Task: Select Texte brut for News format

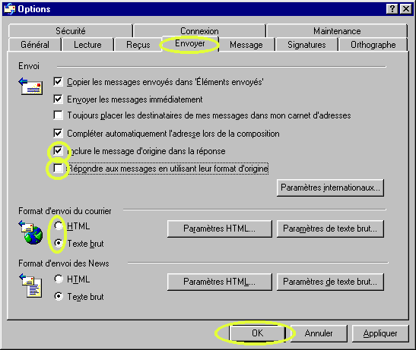Action: tap(59, 296)
